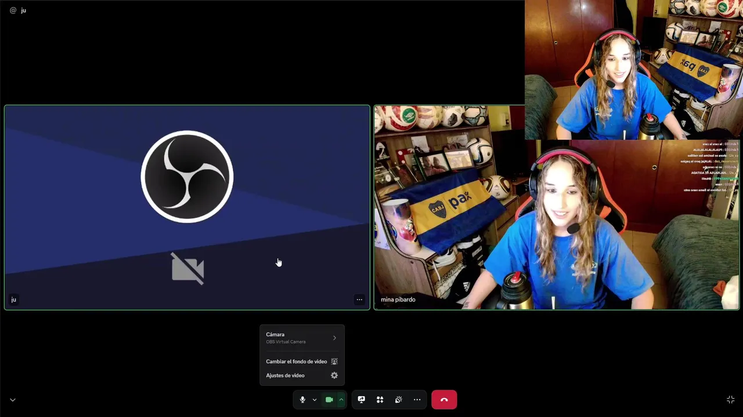
Task: Click the background-change icon in menu
Action: tap(334, 361)
